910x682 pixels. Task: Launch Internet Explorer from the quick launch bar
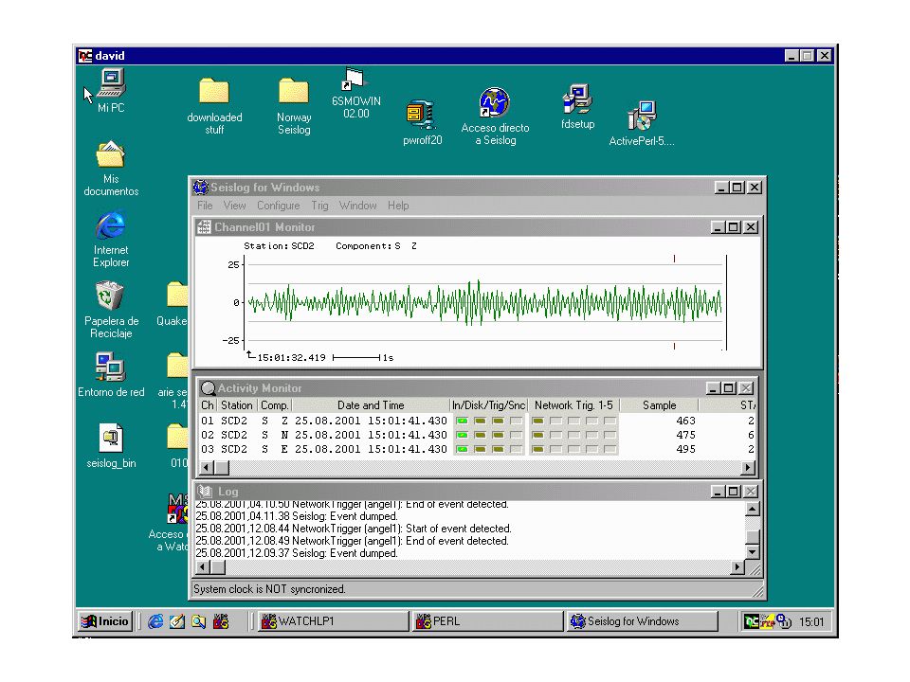pos(155,621)
